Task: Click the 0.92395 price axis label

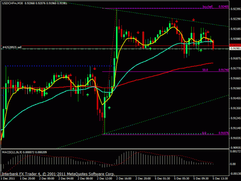Action: [x=236, y=9]
